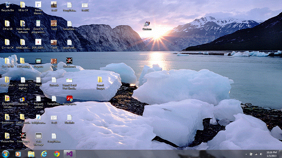Screen dimensions: 282x158
Task: Open the network signal tray icon
Action: pyautogui.click(x=256, y=154)
